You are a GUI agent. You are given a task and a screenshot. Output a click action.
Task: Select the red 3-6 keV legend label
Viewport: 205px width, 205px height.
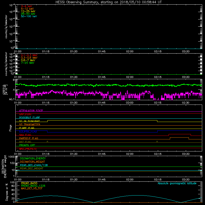[x=27, y=6]
